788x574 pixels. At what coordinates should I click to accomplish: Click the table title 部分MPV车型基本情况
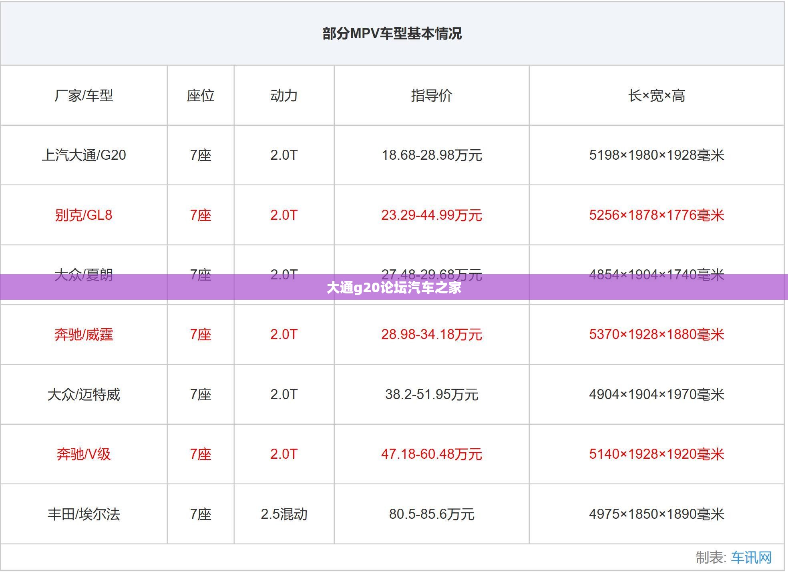pyautogui.click(x=392, y=33)
